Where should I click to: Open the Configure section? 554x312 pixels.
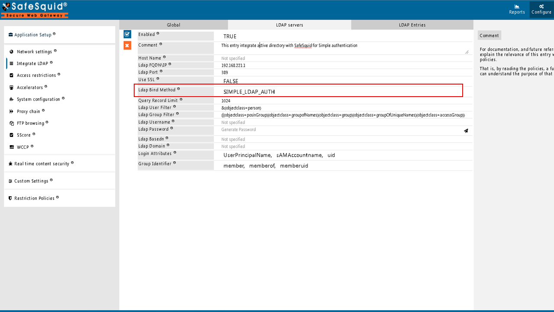(x=541, y=9)
